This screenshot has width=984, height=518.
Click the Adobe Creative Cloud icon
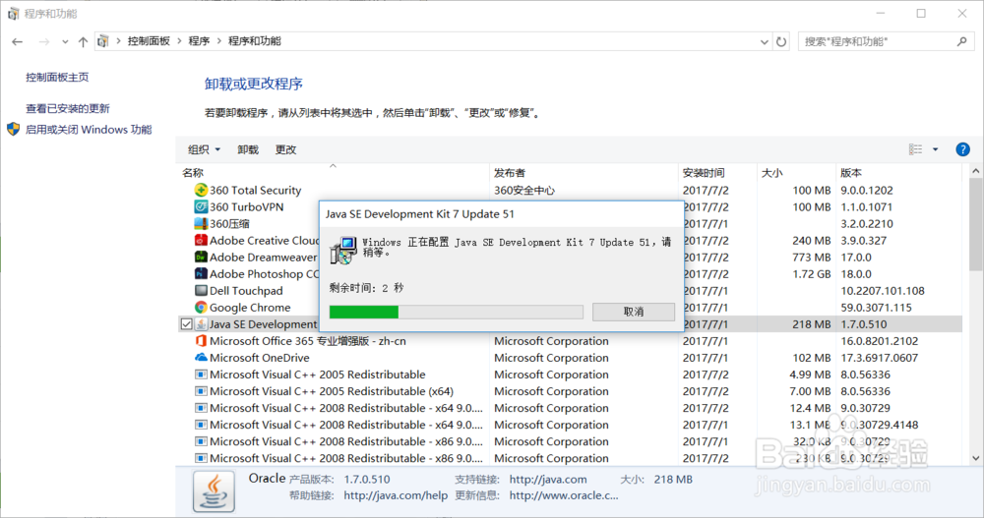(x=201, y=240)
